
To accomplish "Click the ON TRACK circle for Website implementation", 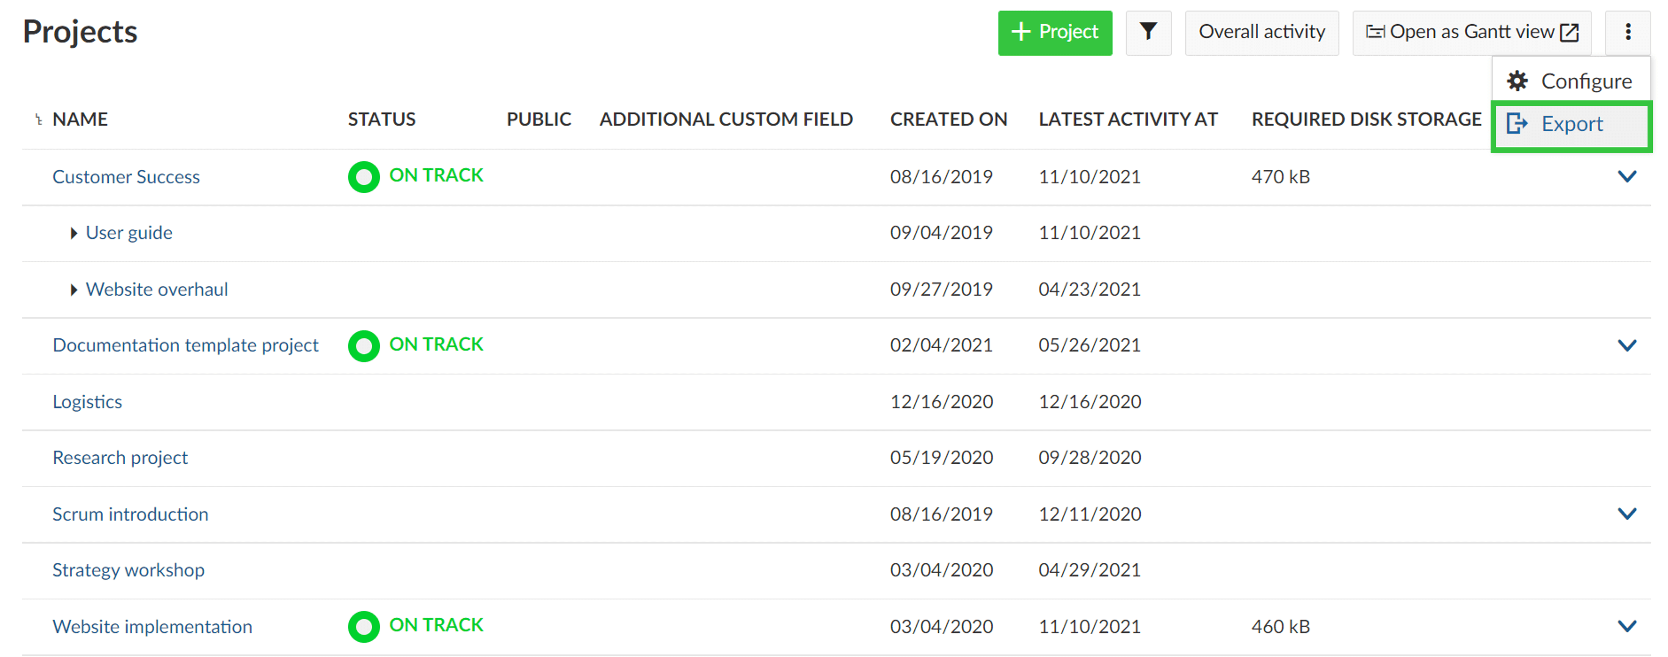I will click(x=363, y=626).
